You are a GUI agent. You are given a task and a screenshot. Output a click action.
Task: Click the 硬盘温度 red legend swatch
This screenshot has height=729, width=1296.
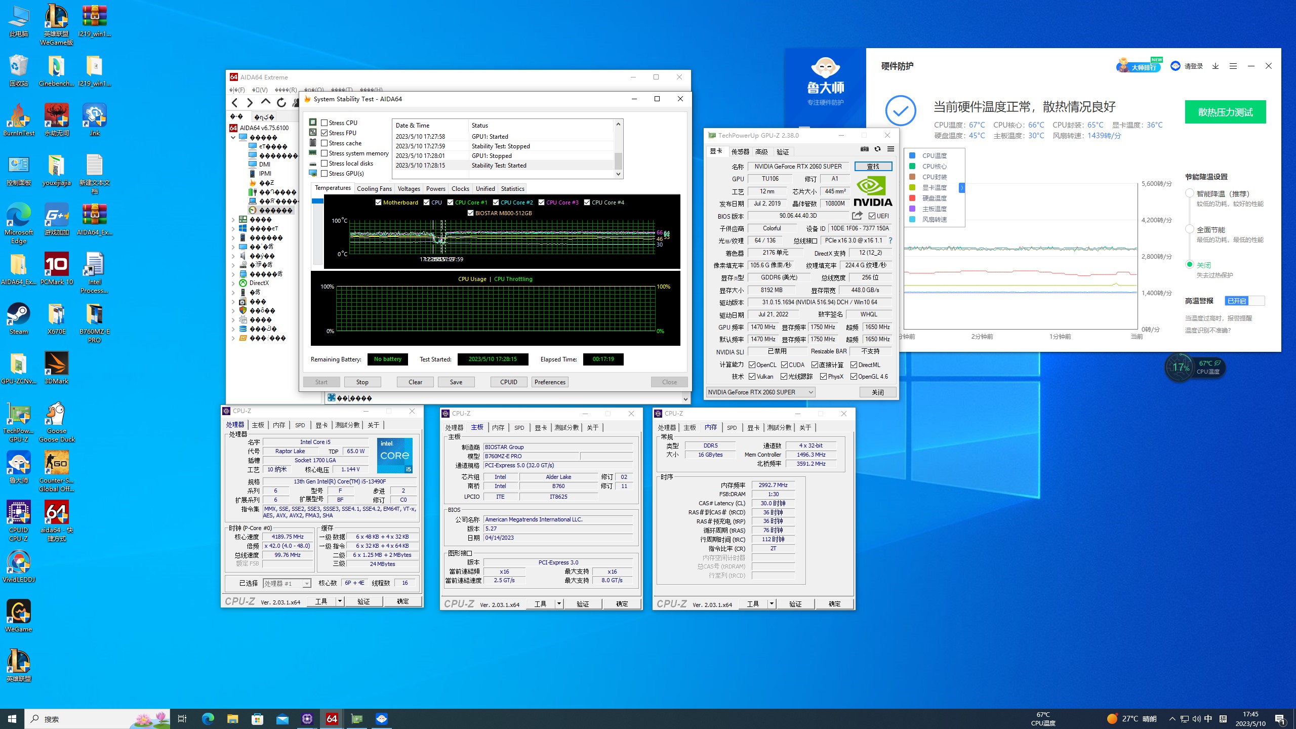(912, 198)
